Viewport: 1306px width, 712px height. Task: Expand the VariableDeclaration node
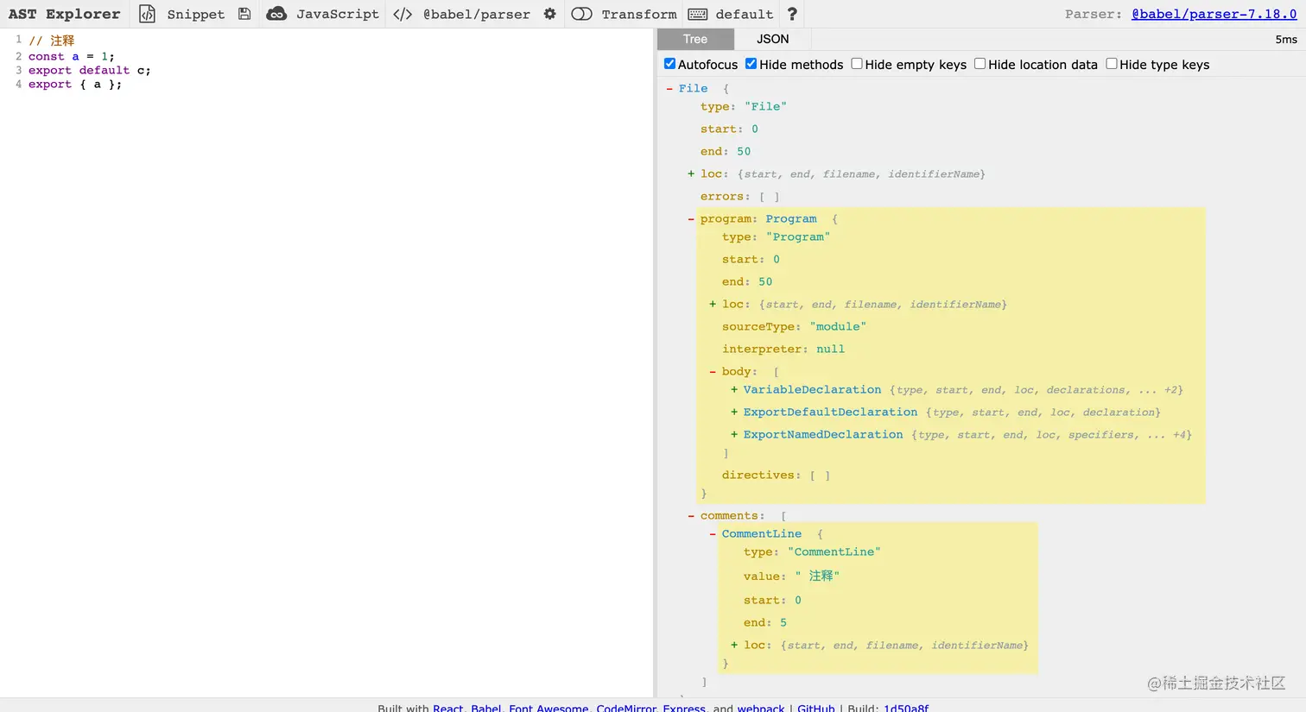[x=734, y=389]
